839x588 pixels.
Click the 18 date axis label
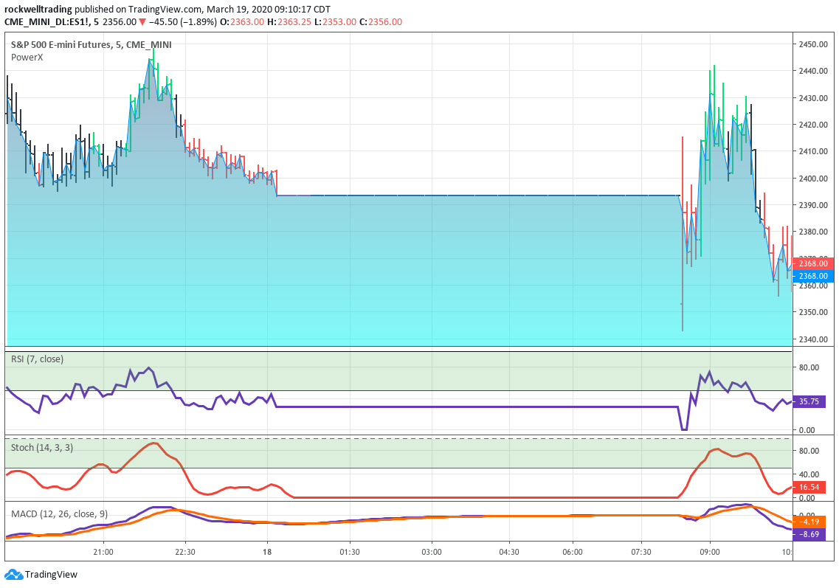(x=267, y=552)
